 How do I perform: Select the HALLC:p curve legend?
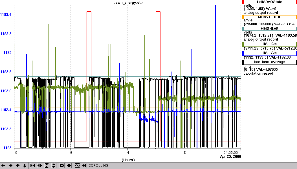pyautogui.click(x=270, y=44)
